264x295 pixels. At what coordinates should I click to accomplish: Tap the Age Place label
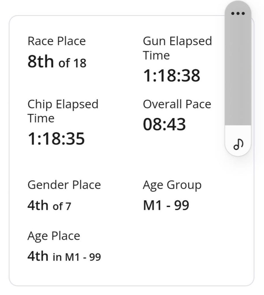point(54,236)
